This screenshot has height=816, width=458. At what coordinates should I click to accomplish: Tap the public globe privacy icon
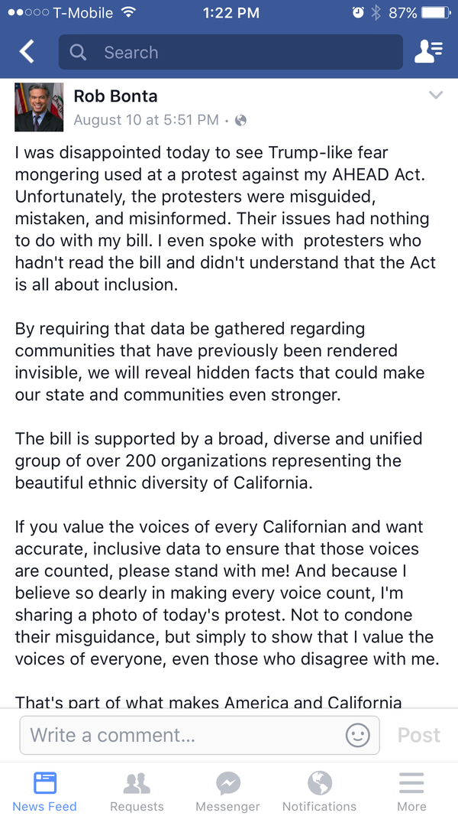pos(241,120)
